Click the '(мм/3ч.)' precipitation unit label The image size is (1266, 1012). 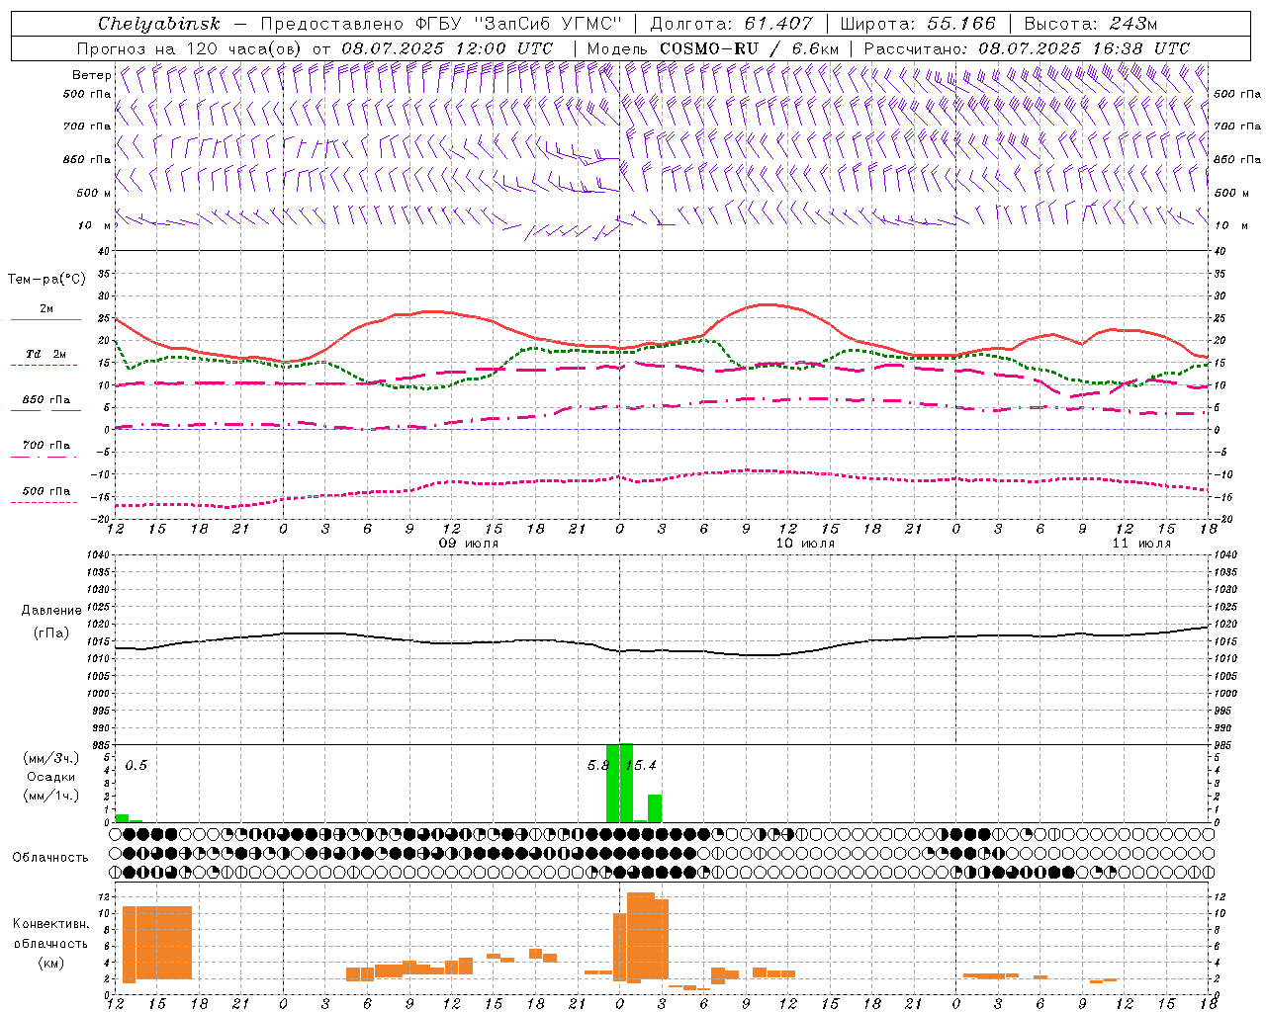pos(51,759)
